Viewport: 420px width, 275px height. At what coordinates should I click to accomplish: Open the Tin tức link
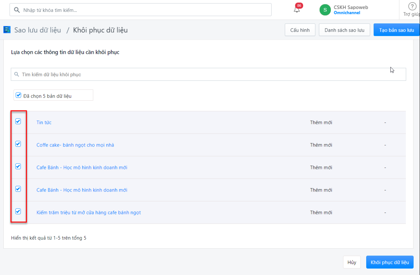tap(44, 122)
